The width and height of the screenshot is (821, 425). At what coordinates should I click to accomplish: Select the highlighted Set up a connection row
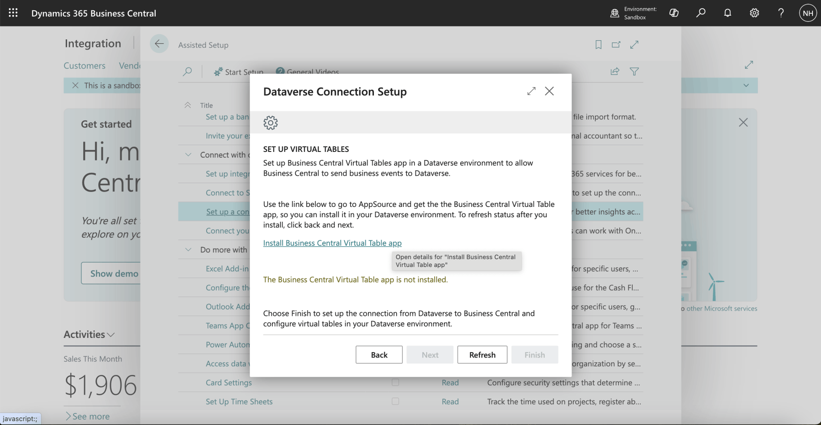(228, 212)
